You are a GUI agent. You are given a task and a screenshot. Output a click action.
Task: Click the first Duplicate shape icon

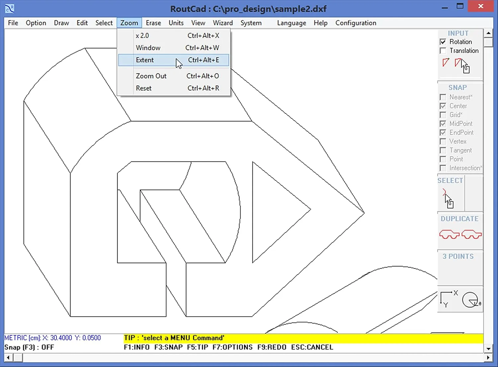pos(449,234)
